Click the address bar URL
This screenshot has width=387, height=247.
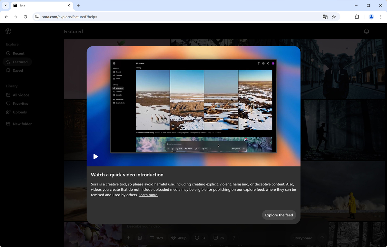coord(70,17)
